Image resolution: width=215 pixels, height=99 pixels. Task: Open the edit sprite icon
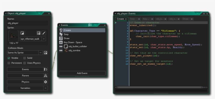coord(39,33)
